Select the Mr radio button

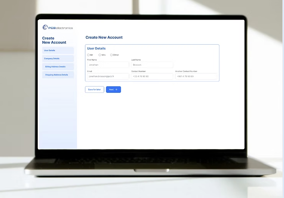point(88,55)
